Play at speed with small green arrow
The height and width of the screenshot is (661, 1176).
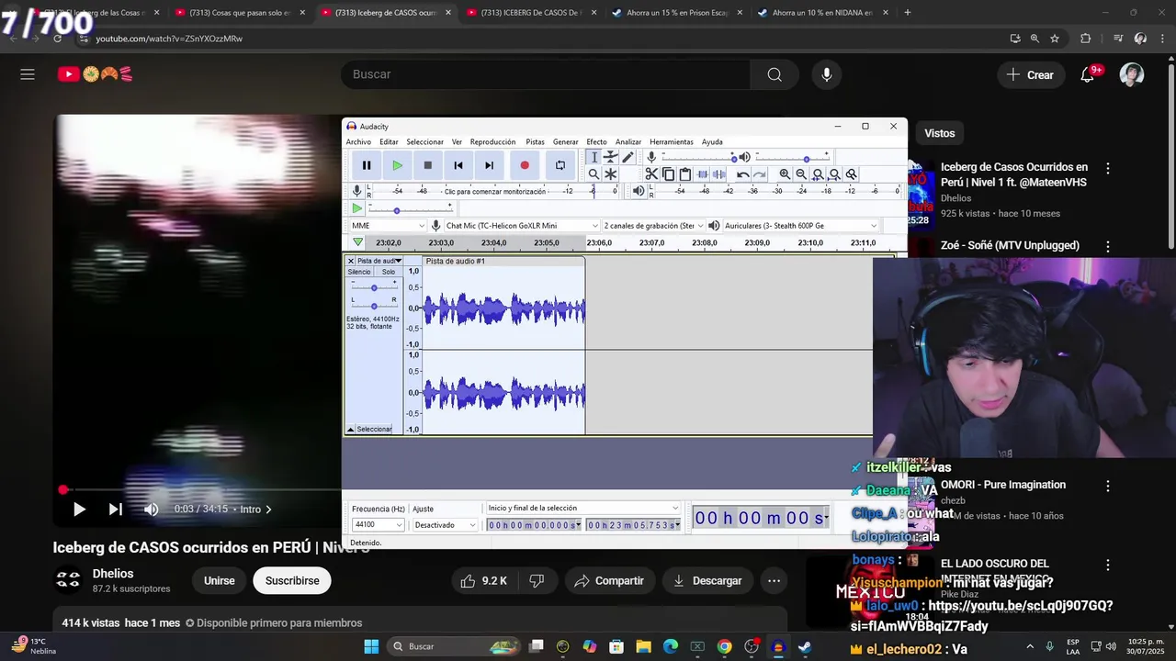tap(357, 209)
